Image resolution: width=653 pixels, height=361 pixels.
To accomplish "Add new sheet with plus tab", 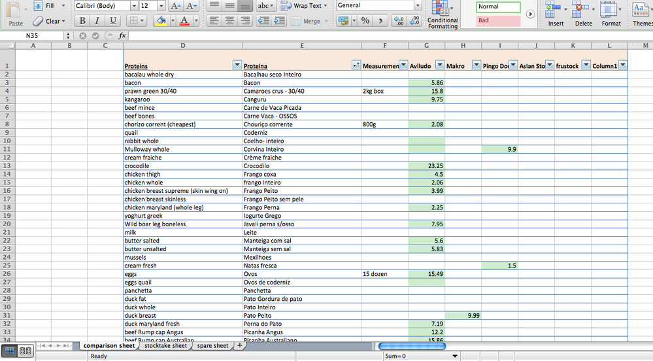I will click(239, 345).
